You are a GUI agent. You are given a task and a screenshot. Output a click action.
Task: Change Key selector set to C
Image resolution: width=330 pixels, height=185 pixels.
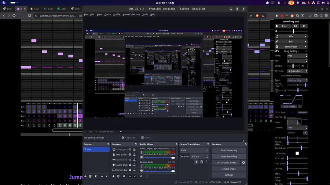[297, 61]
